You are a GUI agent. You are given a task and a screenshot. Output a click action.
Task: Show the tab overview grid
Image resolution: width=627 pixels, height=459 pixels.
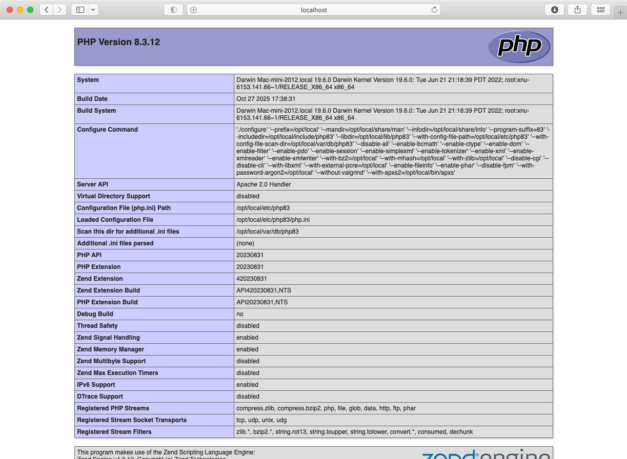coord(600,10)
